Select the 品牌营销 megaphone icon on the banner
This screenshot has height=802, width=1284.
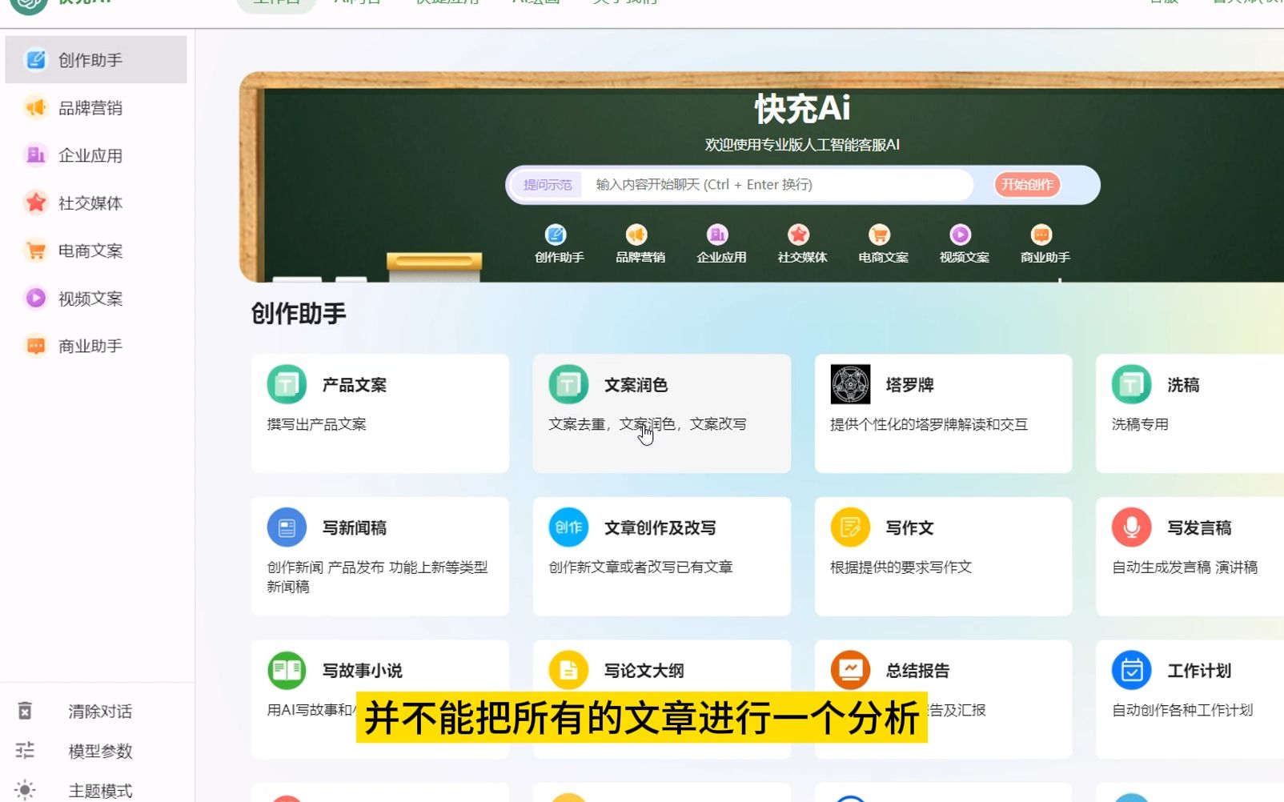tap(636, 235)
